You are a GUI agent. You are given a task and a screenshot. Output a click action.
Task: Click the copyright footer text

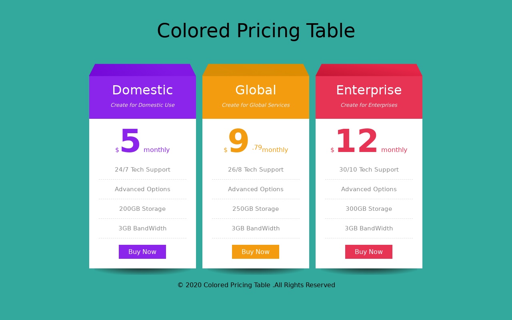256,285
